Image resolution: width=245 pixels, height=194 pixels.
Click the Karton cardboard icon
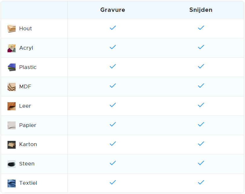click(12, 145)
